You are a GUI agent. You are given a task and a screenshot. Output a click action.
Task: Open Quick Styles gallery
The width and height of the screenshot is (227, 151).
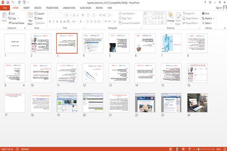pyautogui.click(x=178, y=19)
